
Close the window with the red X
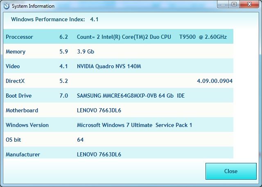pos(248,4)
